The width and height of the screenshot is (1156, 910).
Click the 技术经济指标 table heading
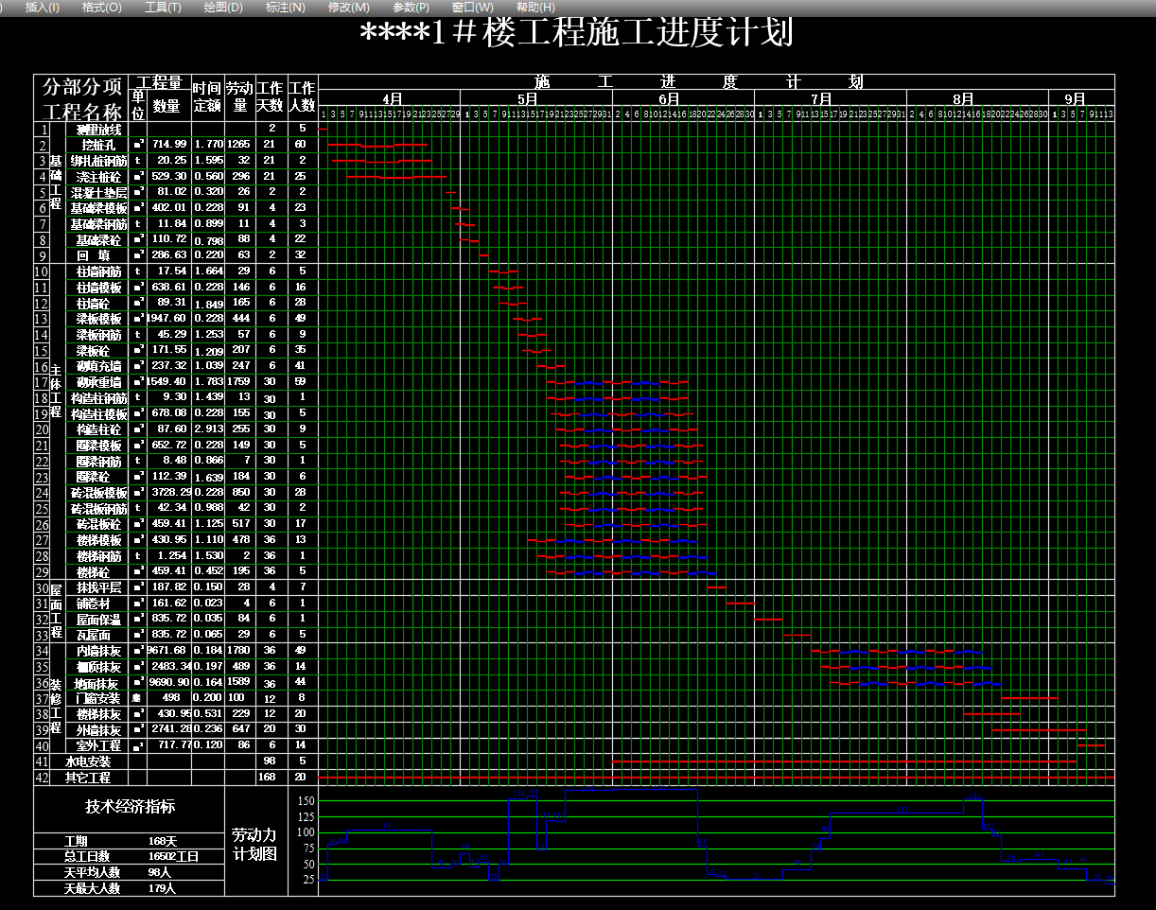(130, 807)
